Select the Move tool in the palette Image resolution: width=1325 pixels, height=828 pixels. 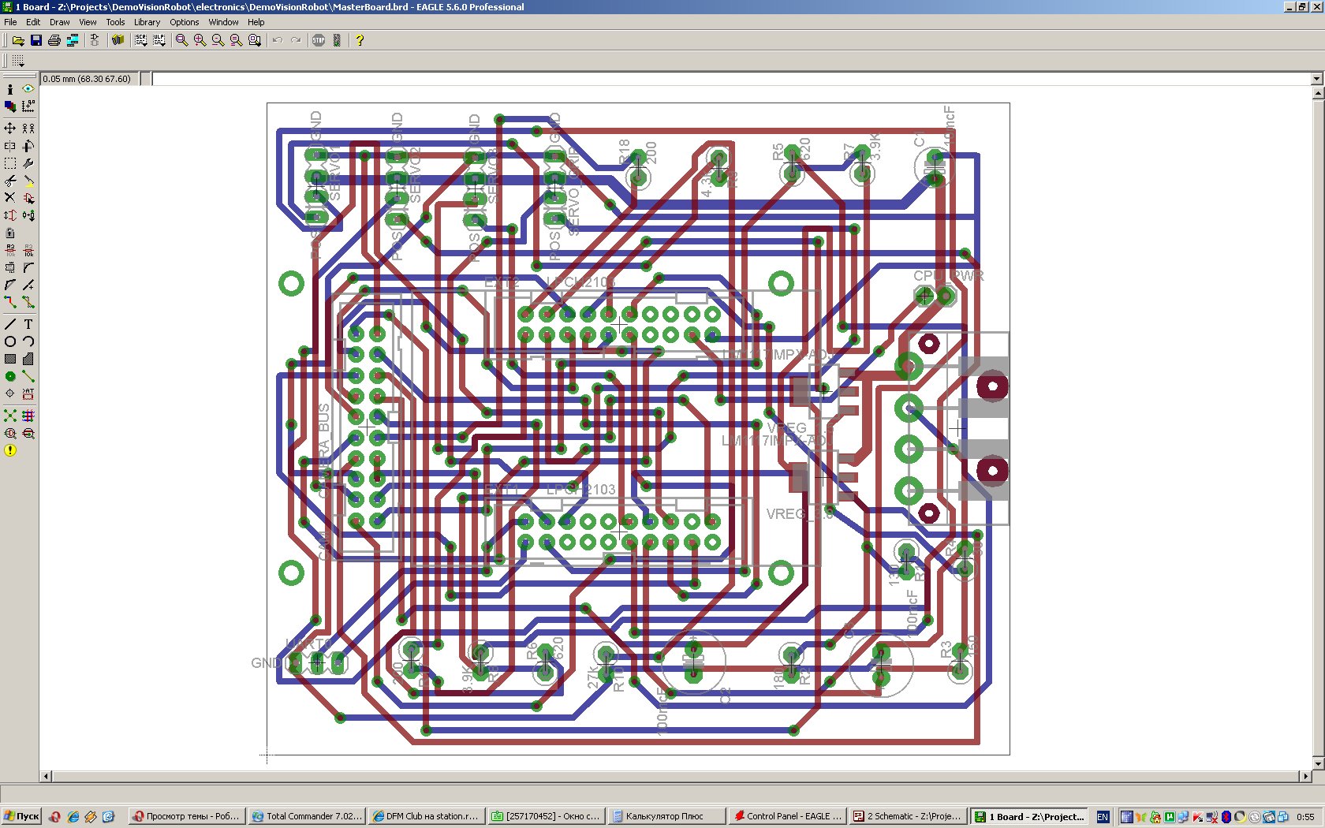tap(10, 128)
